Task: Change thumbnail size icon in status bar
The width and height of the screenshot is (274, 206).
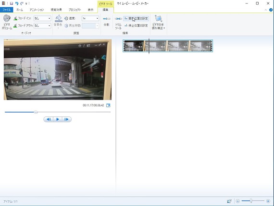Action: (229, 201)
